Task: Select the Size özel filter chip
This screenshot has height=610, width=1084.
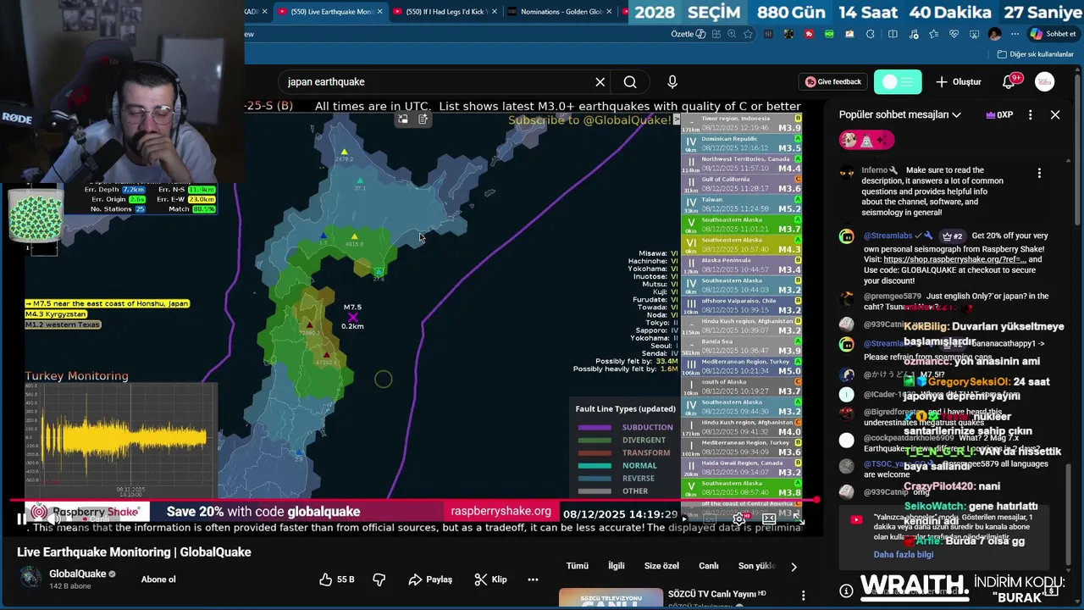Action: tap(661, 566)
